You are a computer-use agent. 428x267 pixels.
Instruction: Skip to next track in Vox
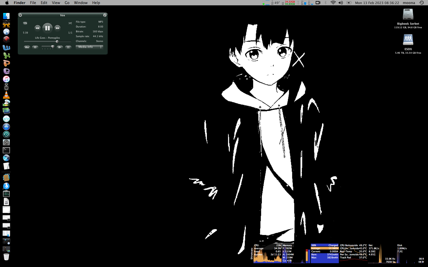click(58, 28)
